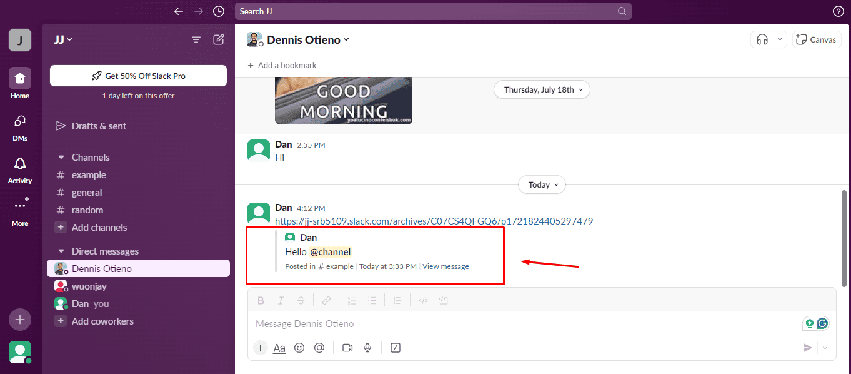Open the JJ workspace name dropdown
This screenshot has width=851, height=374.
(x=63, y=39)
